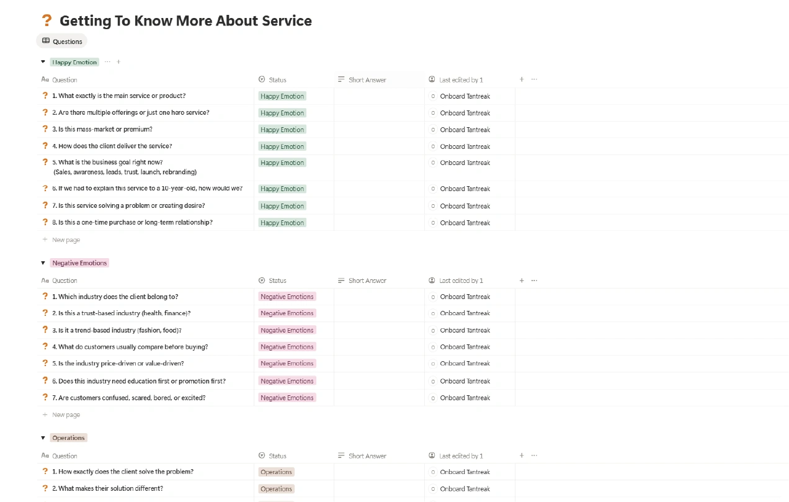Open the Happy Emotion group options menu
Viewport: 789px width, 502px height.
(x=107, y=62)
